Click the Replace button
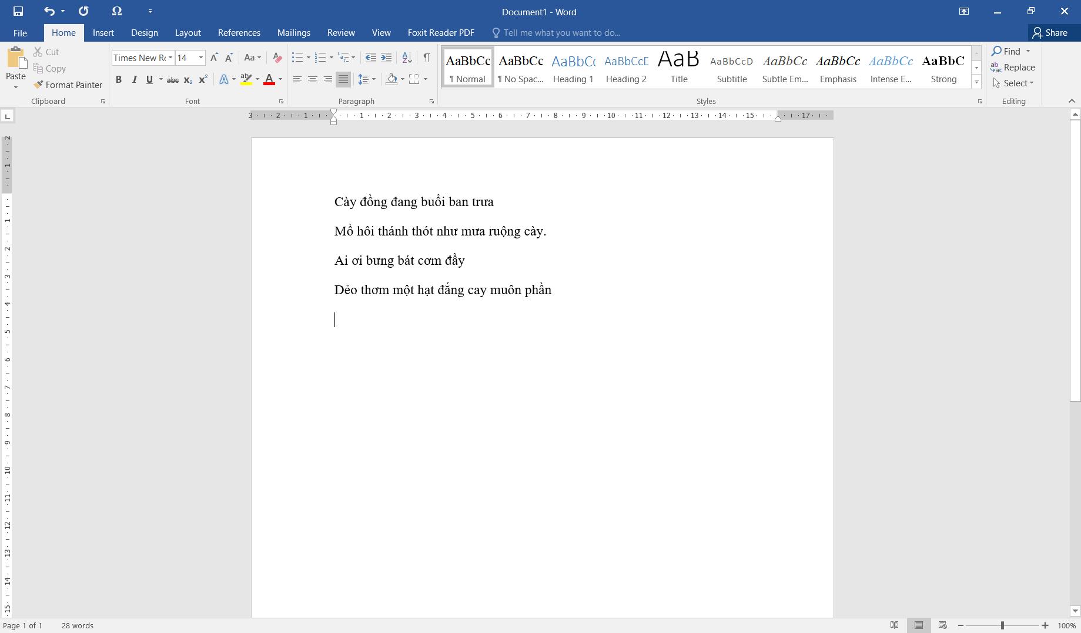Viewport: 1081px width, 633px height. tap(1013, 68)
